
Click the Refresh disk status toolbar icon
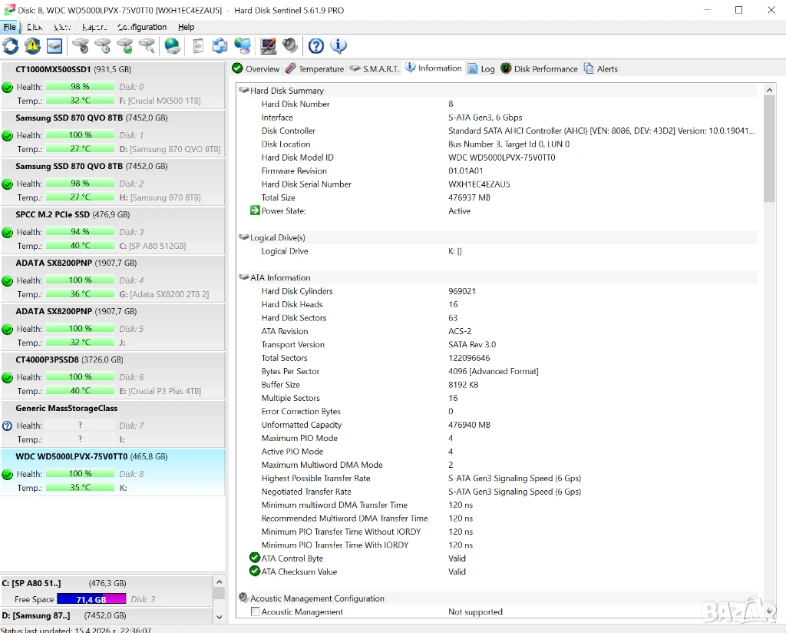tap(11, 46)
